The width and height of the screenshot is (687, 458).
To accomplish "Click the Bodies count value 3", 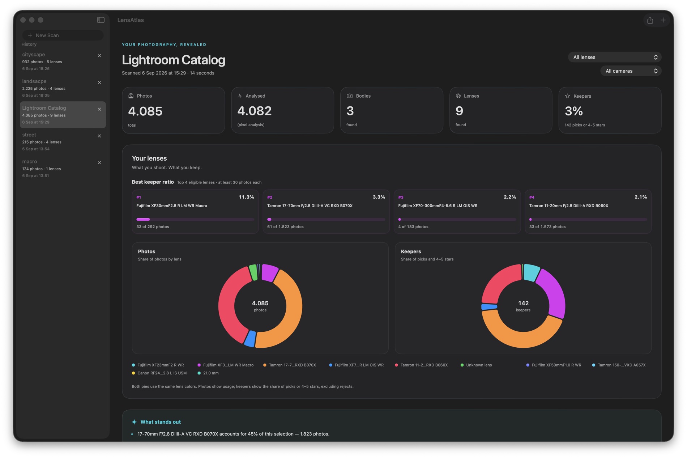I will click(350, 111).
